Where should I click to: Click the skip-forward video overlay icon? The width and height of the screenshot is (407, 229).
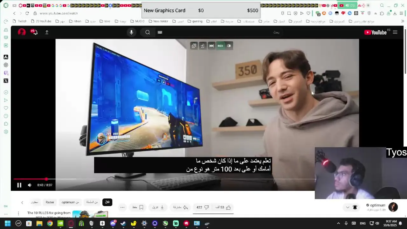point(211,46)
